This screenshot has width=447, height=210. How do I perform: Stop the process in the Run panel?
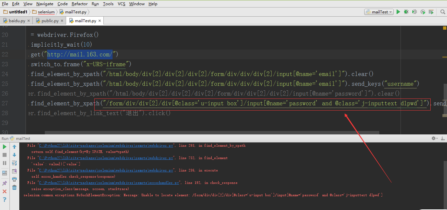(x=5, y=155)
